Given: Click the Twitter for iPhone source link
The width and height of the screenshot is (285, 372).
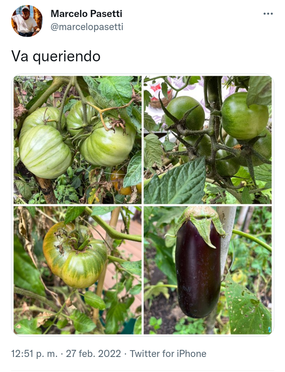Looking at the screenshot, I should click(168, 354).
